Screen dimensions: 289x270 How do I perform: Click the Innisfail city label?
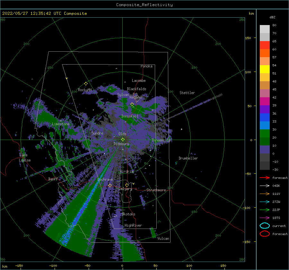coord(130,116)
